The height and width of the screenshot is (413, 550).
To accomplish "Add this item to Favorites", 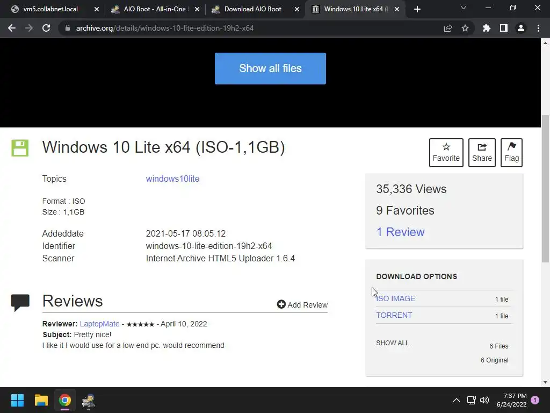I will [446, 152].
